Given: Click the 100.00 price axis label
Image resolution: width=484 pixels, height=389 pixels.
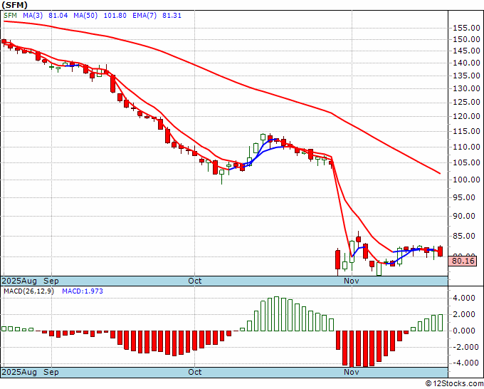Looking at the screenshot, I should pyautogui.click(x=466, y=180).
